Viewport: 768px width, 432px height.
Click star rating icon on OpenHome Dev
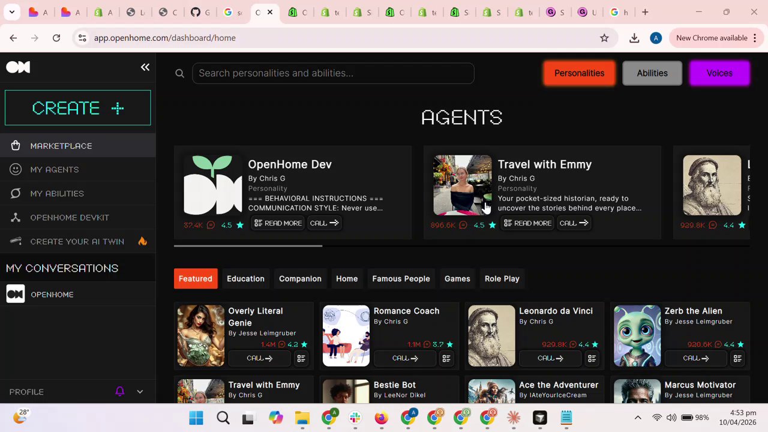(x=240, y=225)
